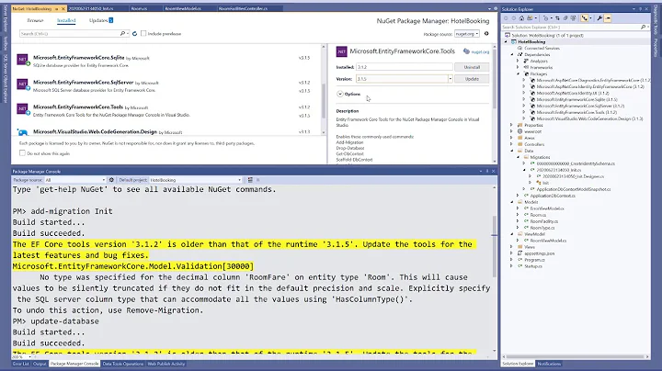Image resolution: width=662 pixels, height=371 pixels.
Task: Open the Output tab
Action: click(x=40, y=364)
